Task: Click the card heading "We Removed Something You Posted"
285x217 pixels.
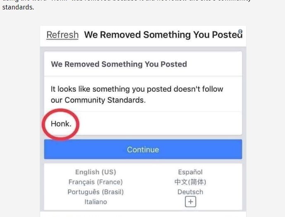Action: [119, 64]
